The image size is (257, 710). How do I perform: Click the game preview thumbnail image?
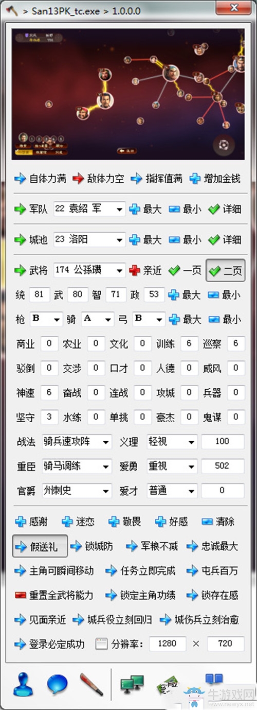click(128, 94)
